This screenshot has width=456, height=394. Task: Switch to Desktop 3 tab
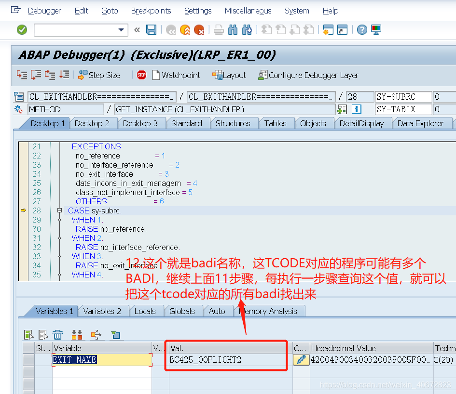pos(140,123)
